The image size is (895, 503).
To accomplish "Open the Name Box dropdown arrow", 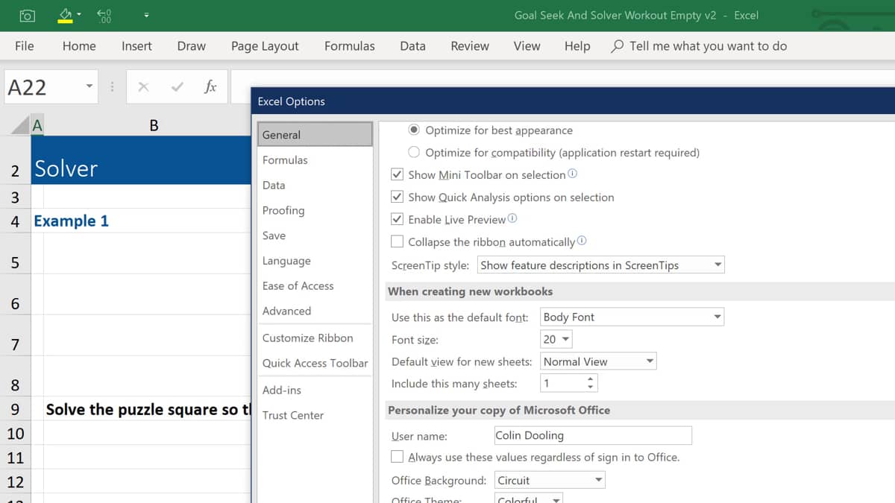I will coord(89,86).
